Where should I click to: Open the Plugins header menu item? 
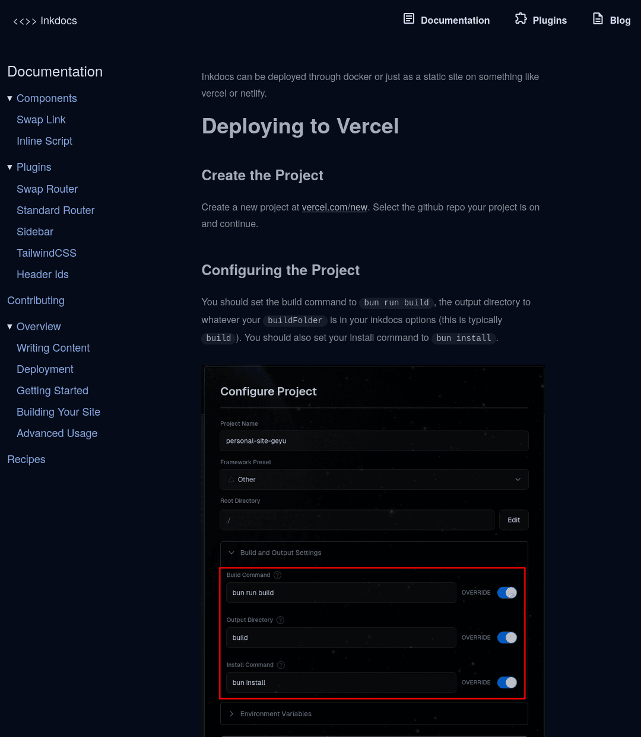[541, 20]
